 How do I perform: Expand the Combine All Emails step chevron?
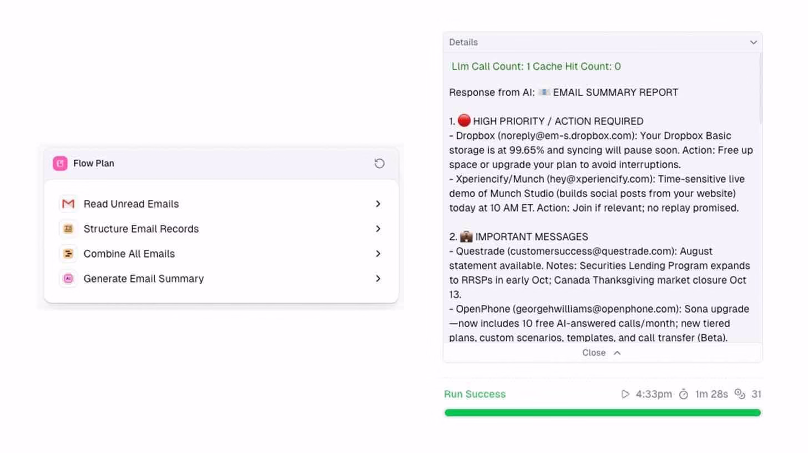point(378,254)
